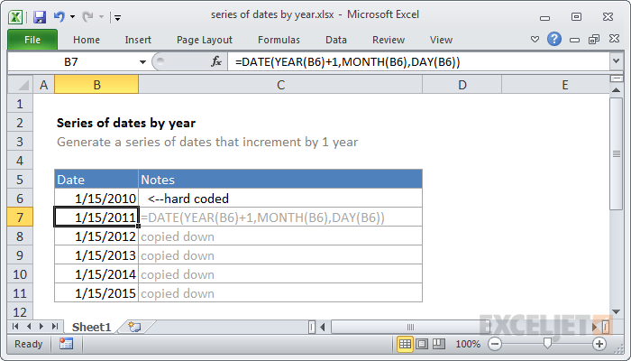Switch to Page Layout view in status bar
This screenshot has width=631, height=361.
coord(423,344)
